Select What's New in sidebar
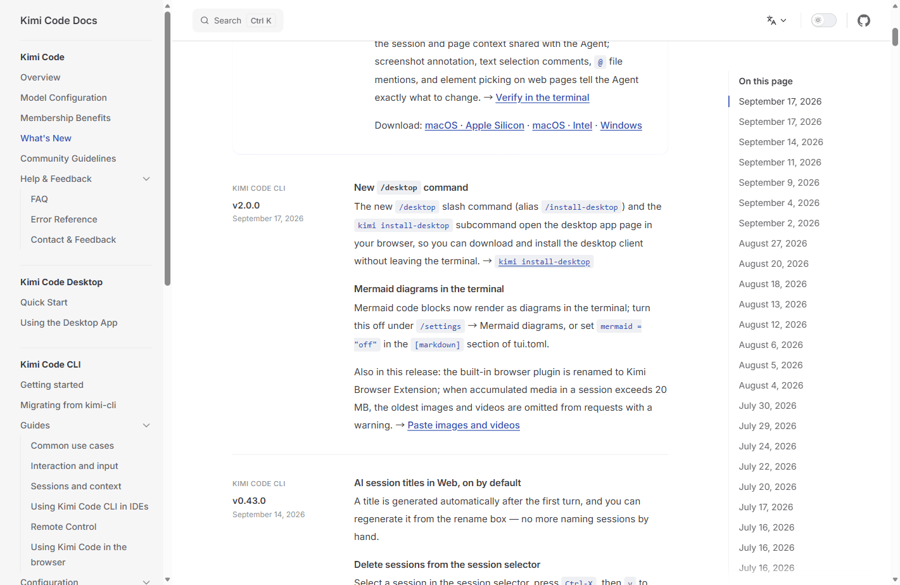This screenshot has width=900, height=585. tap(46, 138)
